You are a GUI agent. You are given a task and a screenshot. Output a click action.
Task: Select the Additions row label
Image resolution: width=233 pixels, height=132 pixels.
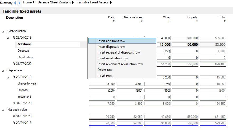25,44
